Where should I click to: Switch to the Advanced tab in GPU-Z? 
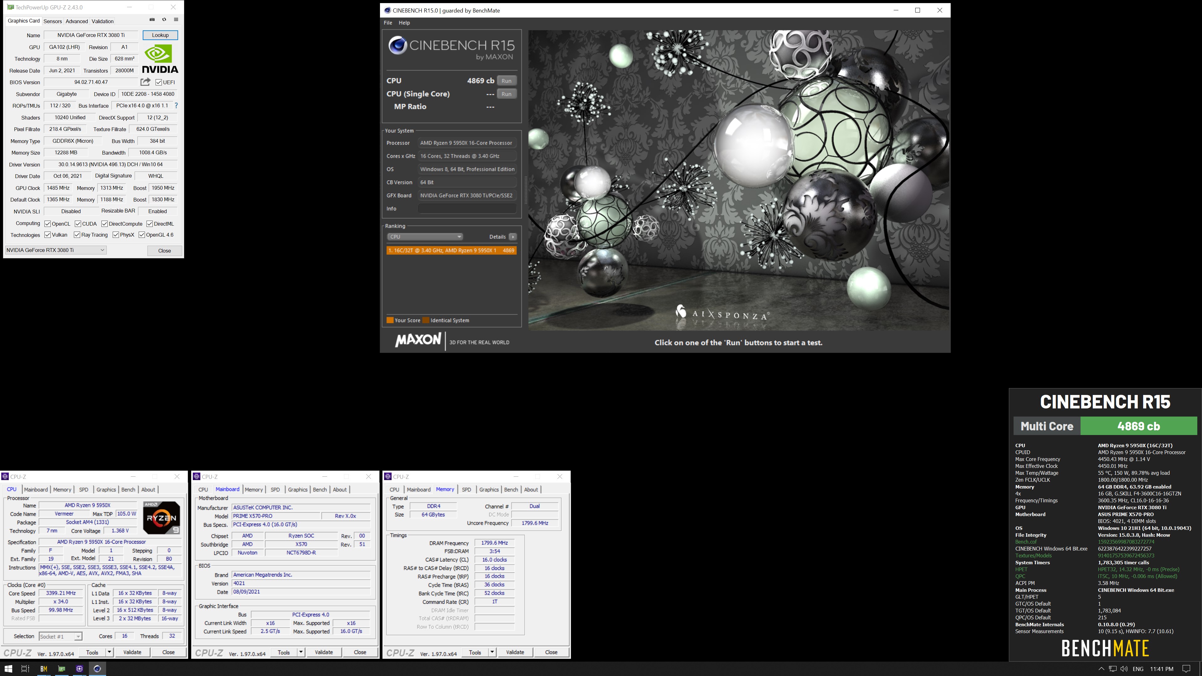76,21
